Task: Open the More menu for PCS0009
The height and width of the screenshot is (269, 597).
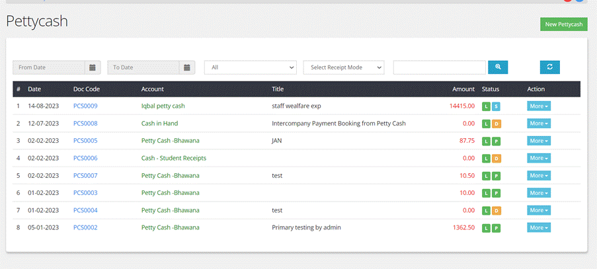Action: click(x=538, y=106)
